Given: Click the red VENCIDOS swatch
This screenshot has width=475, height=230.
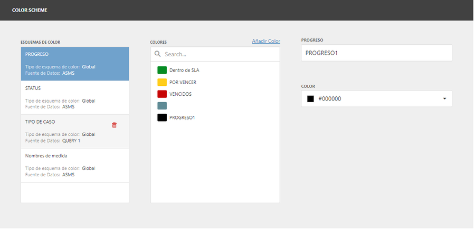Looking at the screenshot, I should [x=162, y=94].
